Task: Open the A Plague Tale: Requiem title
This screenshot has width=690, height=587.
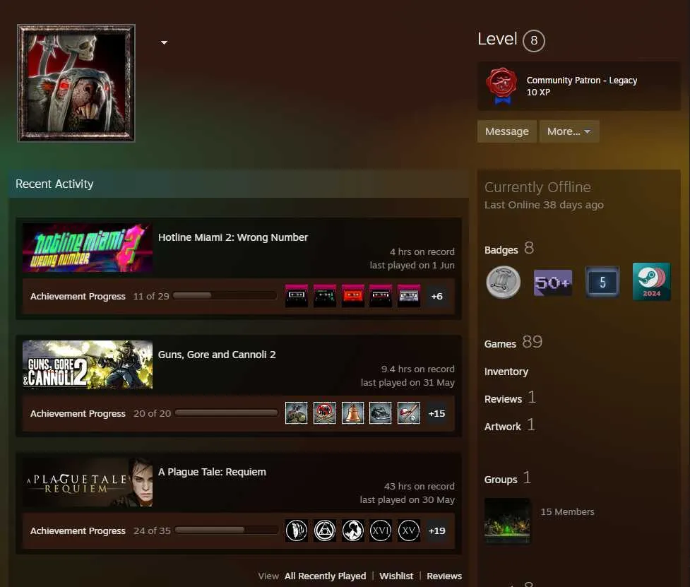Action: [x=212, y=472]
